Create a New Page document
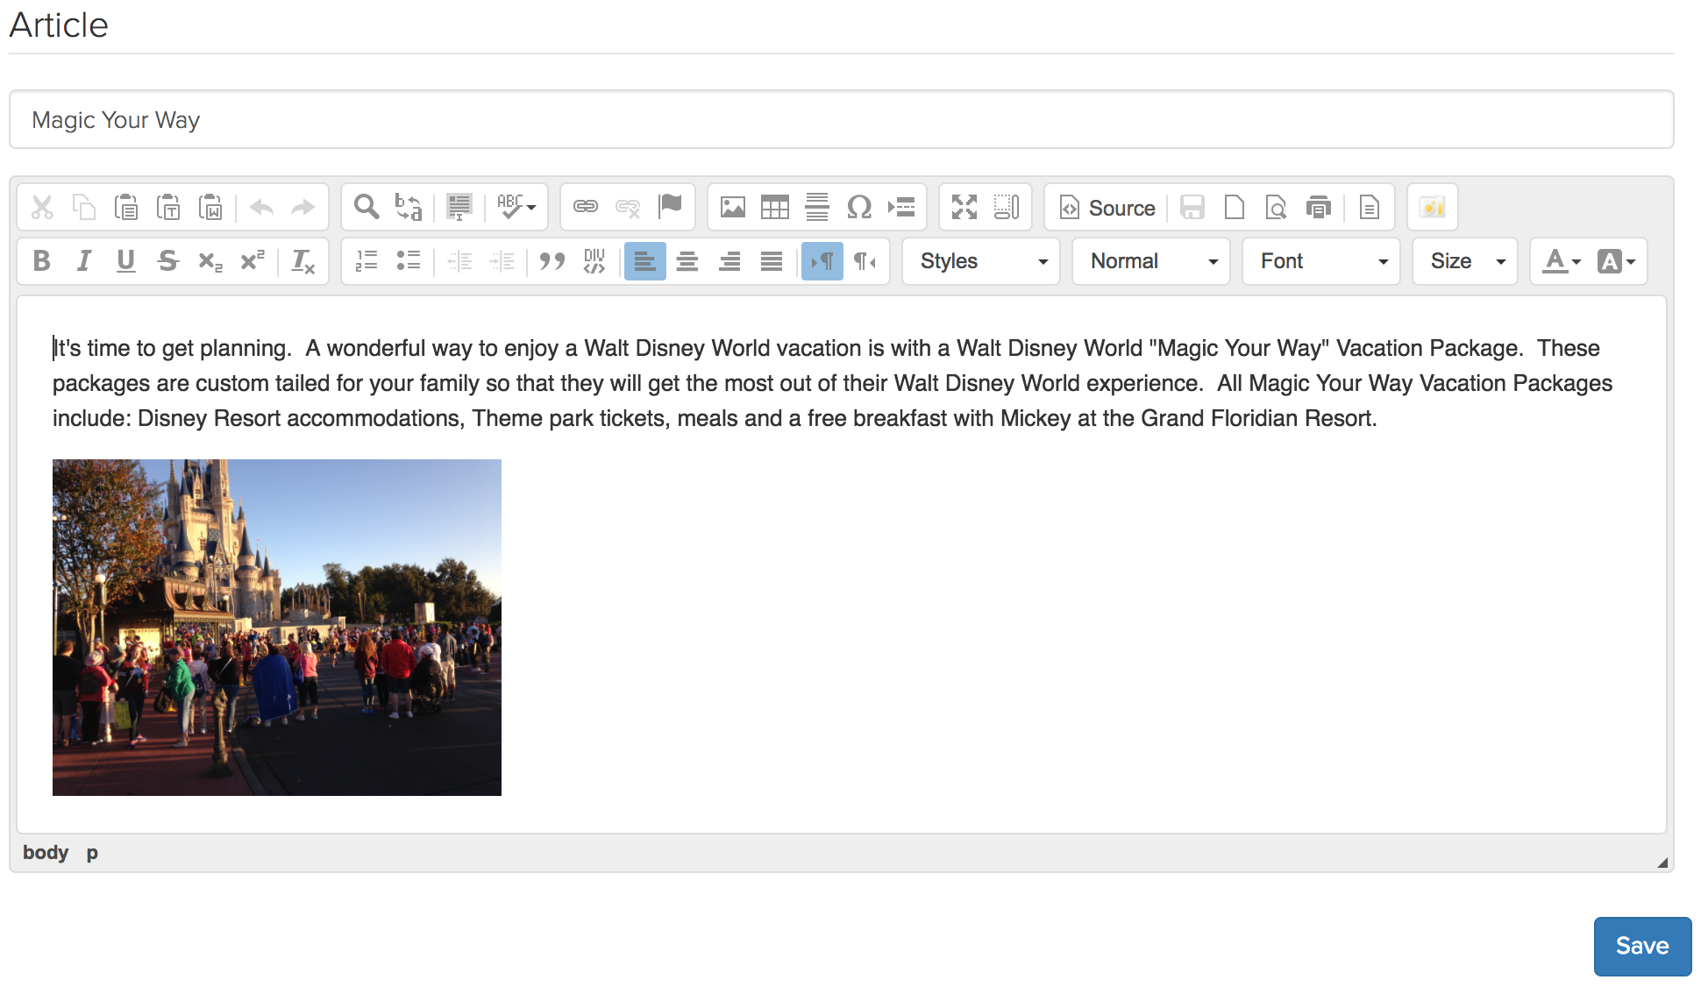The height and width of the screenshot is (987, 1701). [1235, 208]
